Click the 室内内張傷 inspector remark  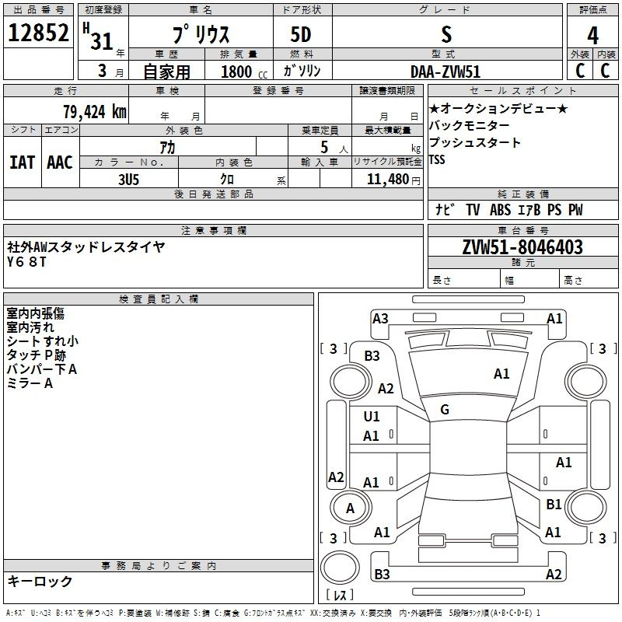(35, 313)
